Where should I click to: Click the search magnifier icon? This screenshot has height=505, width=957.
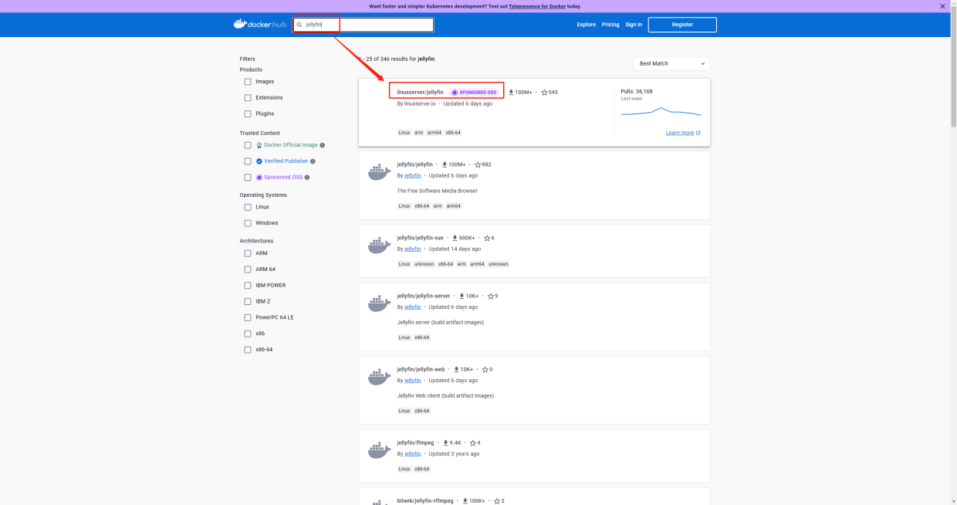pos(299,25)
